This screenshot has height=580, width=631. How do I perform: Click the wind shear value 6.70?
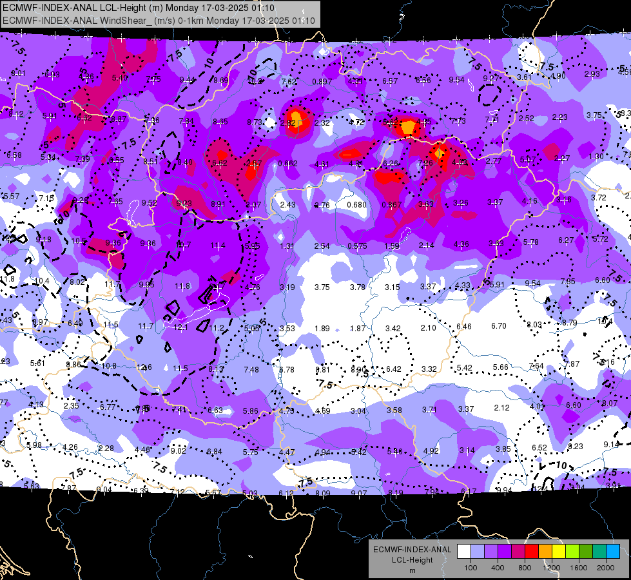point(499,325)
